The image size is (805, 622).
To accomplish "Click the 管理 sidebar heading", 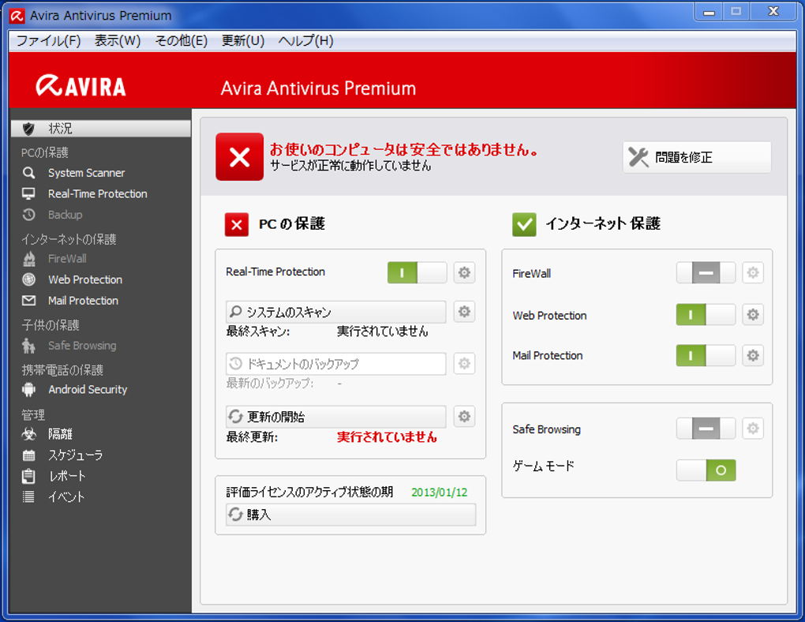I will (33, 414).
